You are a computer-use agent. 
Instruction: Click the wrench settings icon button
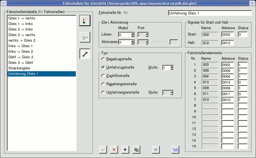(85, 54)
